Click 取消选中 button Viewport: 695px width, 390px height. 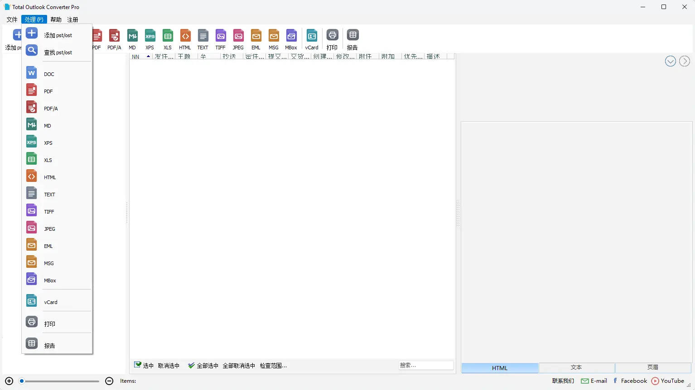pyautogui.click(x=169, y=366)
